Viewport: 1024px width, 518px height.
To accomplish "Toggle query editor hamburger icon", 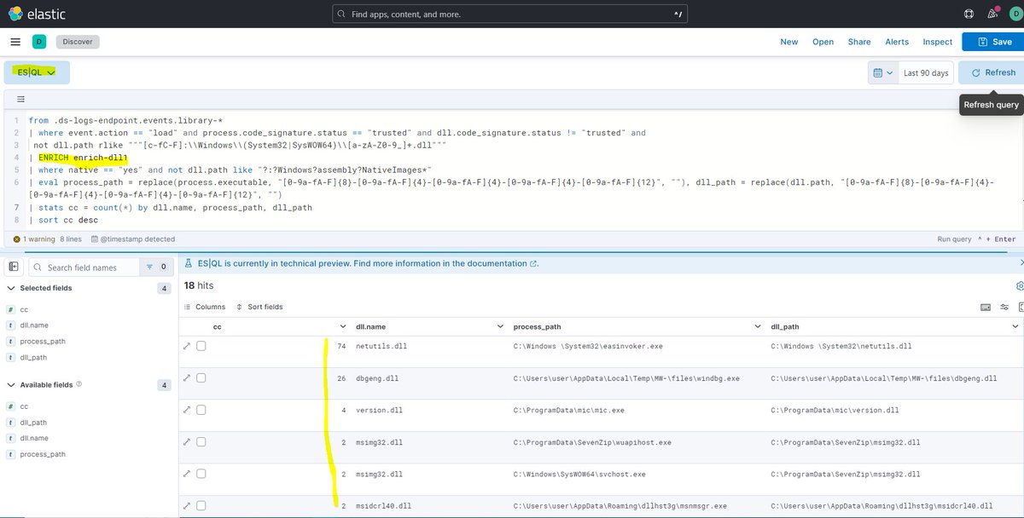I will tap(21, 99).
